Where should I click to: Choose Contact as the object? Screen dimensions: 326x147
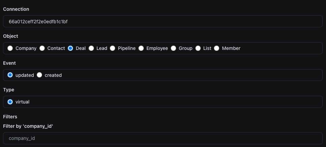(x=42, y=48)
